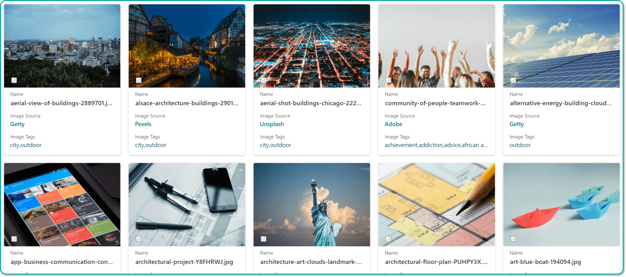The image size is (626, 277).
Task: Click the image type icon on app-business-communication card
Action: pyautogui.click(x=14, y=239)
